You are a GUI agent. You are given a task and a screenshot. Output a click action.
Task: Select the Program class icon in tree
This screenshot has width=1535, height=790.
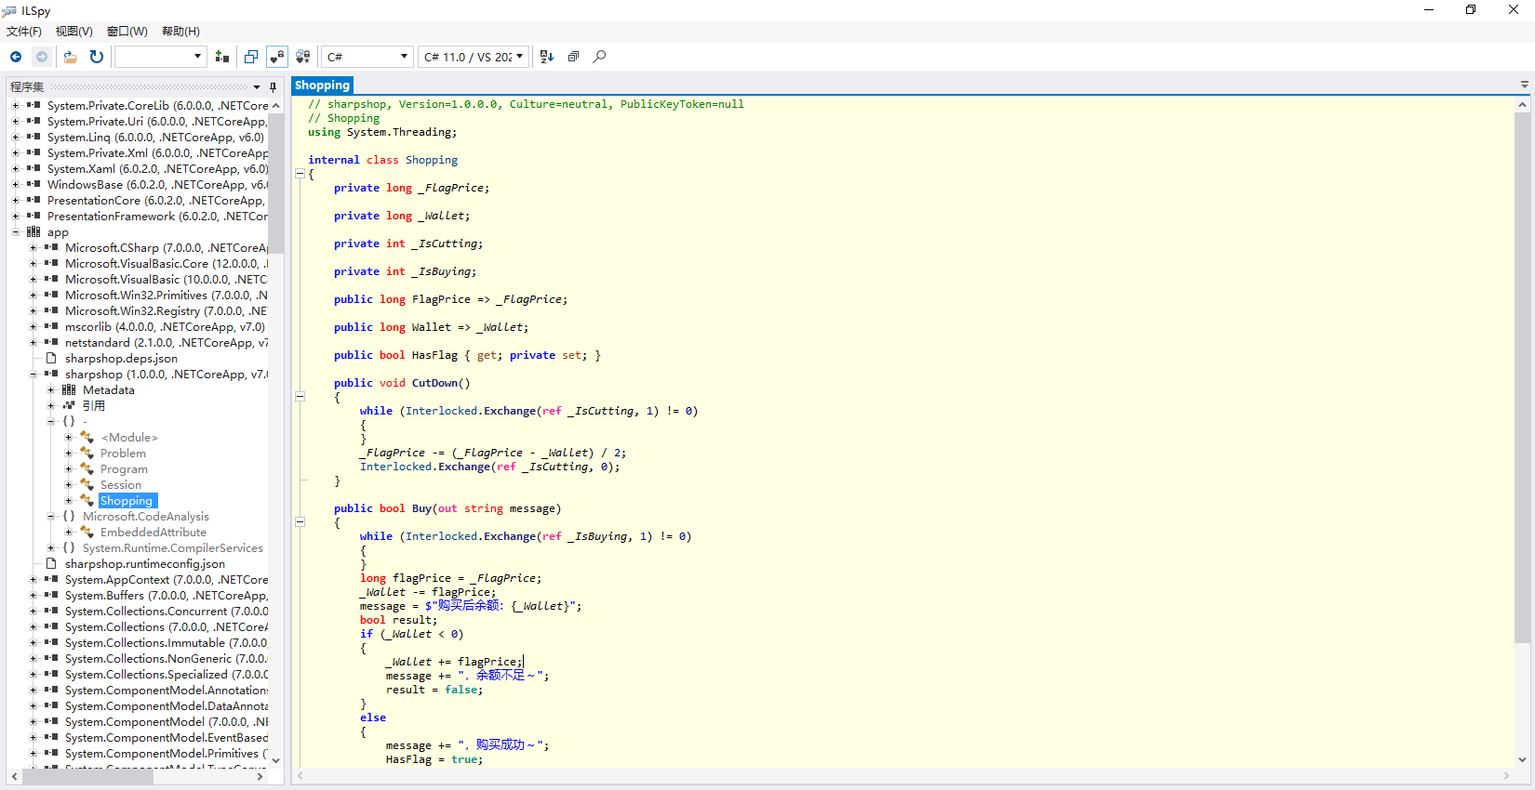click(87, 469)
